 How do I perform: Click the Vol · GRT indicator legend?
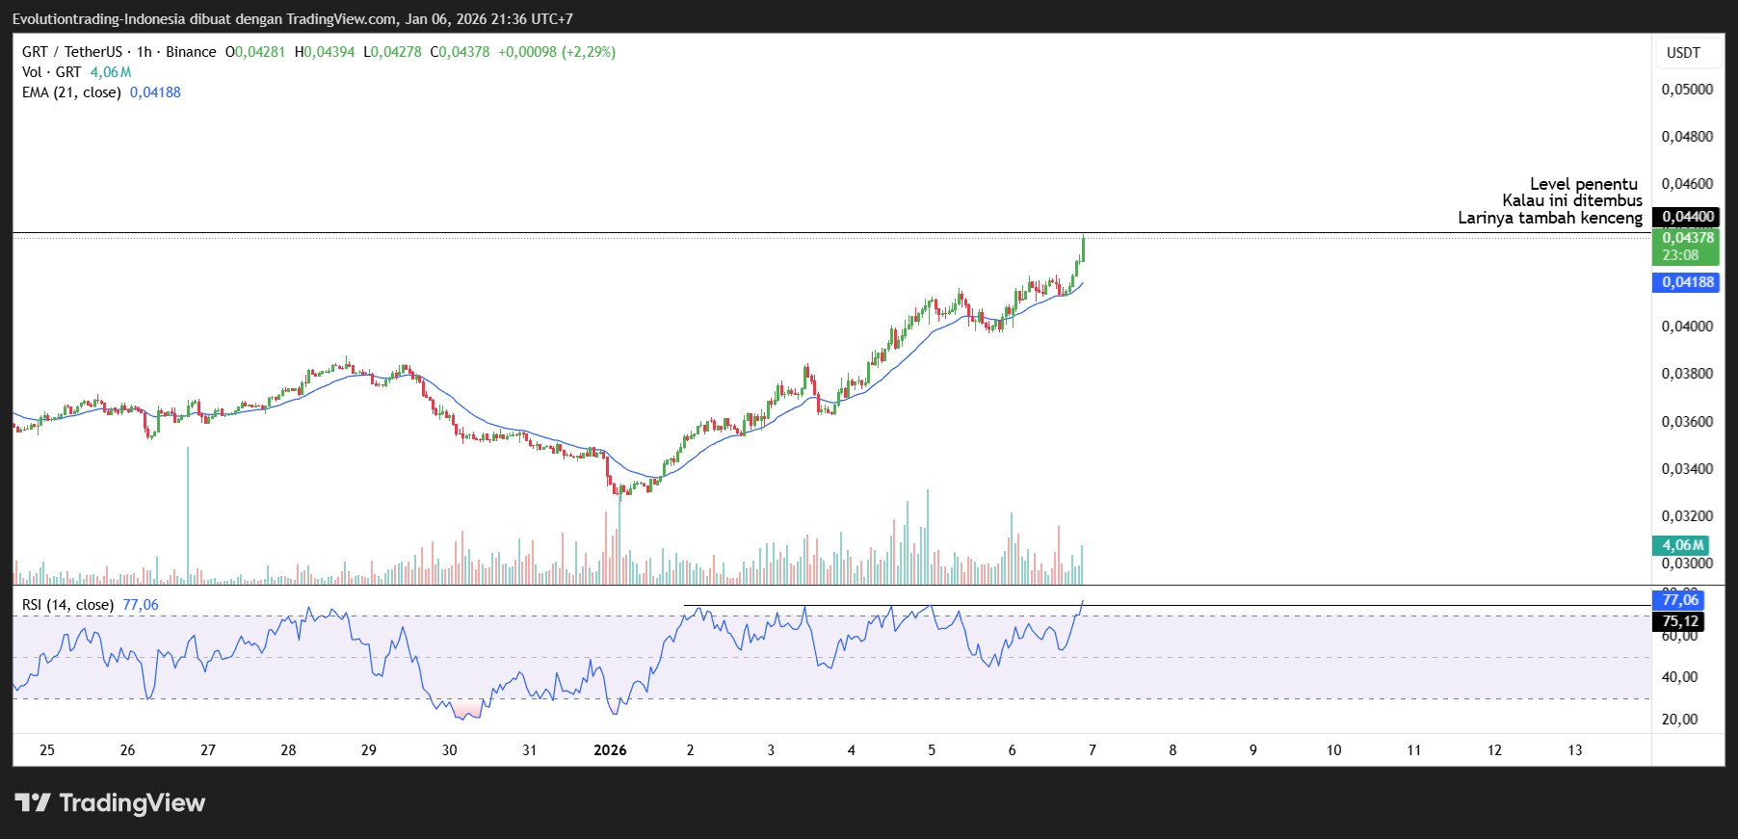point(52,72)
